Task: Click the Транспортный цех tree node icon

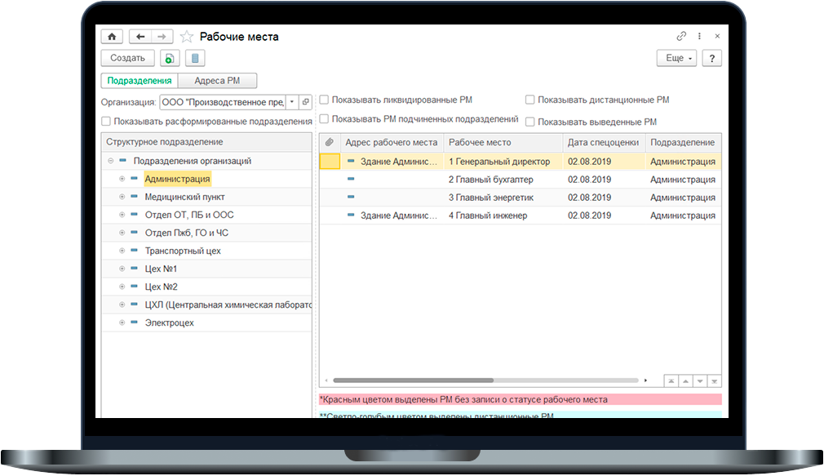Action: click(134, 251)
